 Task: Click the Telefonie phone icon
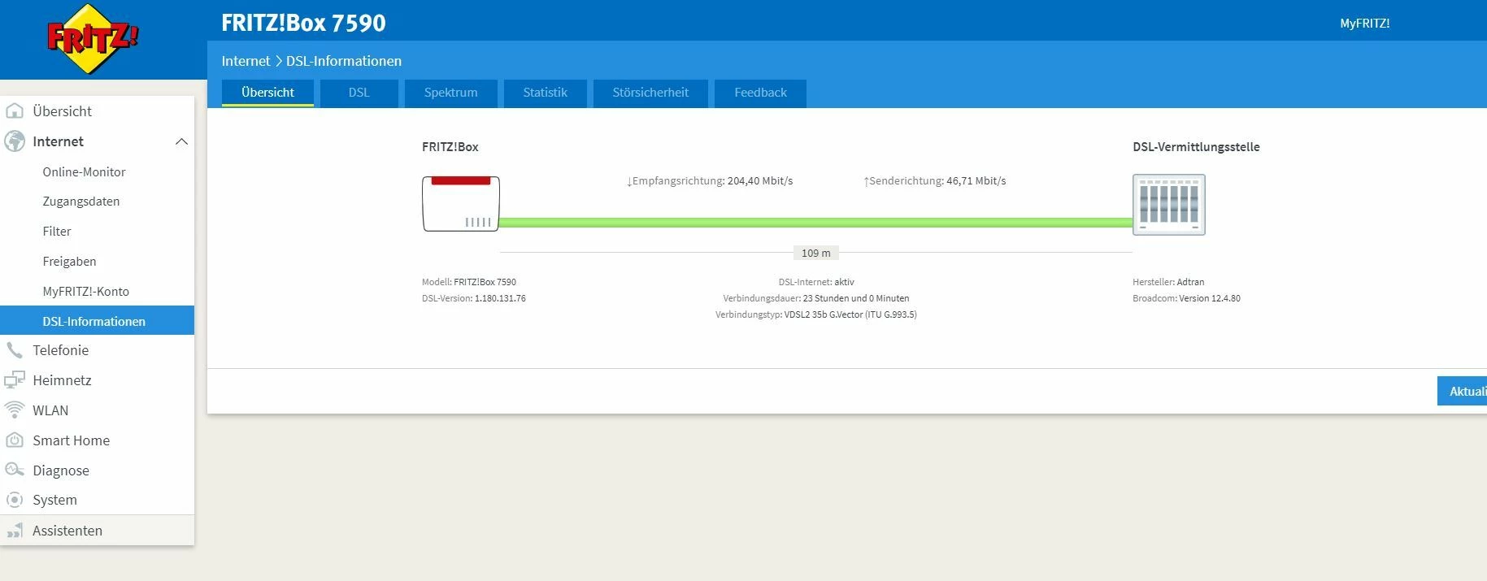15,350
